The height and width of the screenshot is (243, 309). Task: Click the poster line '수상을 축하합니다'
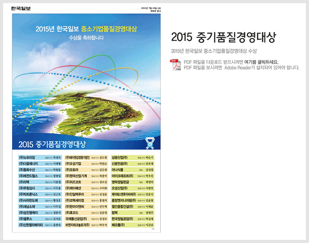86,38
